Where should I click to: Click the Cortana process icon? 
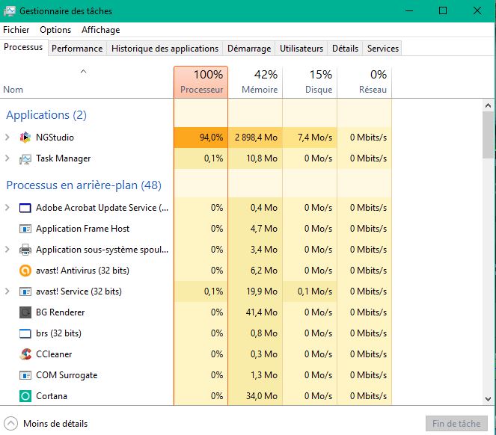(25, 396)
